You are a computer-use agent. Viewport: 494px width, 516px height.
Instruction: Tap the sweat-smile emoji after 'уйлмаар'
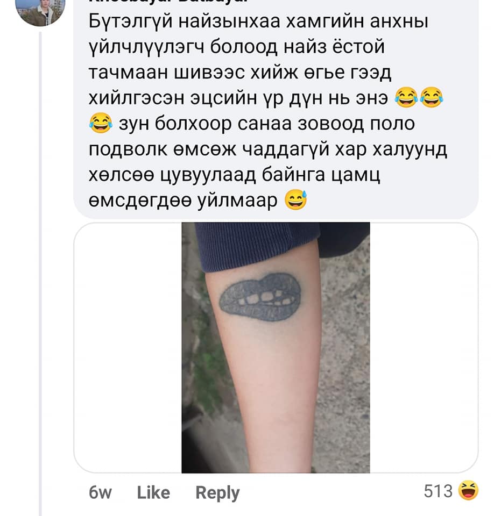click(295, 200)
